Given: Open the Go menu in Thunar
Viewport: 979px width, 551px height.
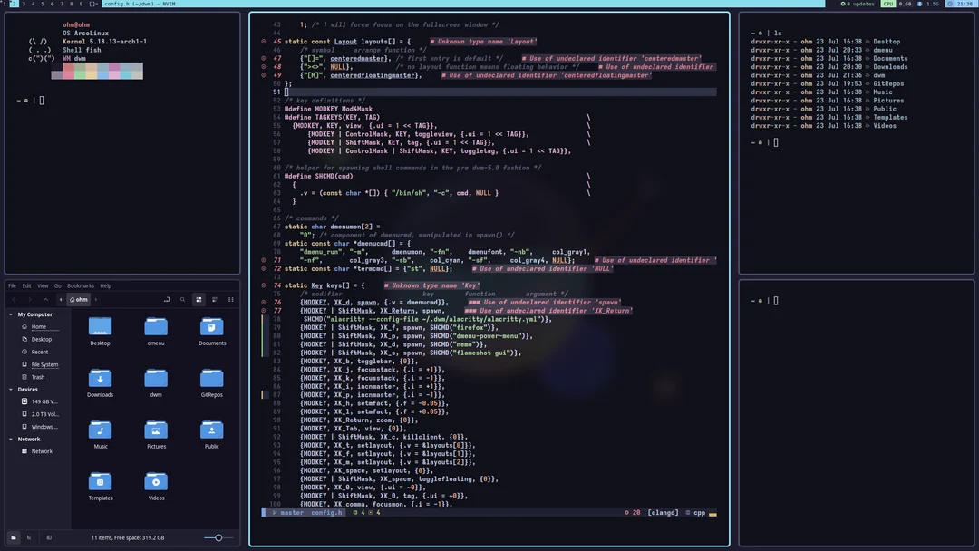Looking at the screenshot, I should click(x=56, y=285).
